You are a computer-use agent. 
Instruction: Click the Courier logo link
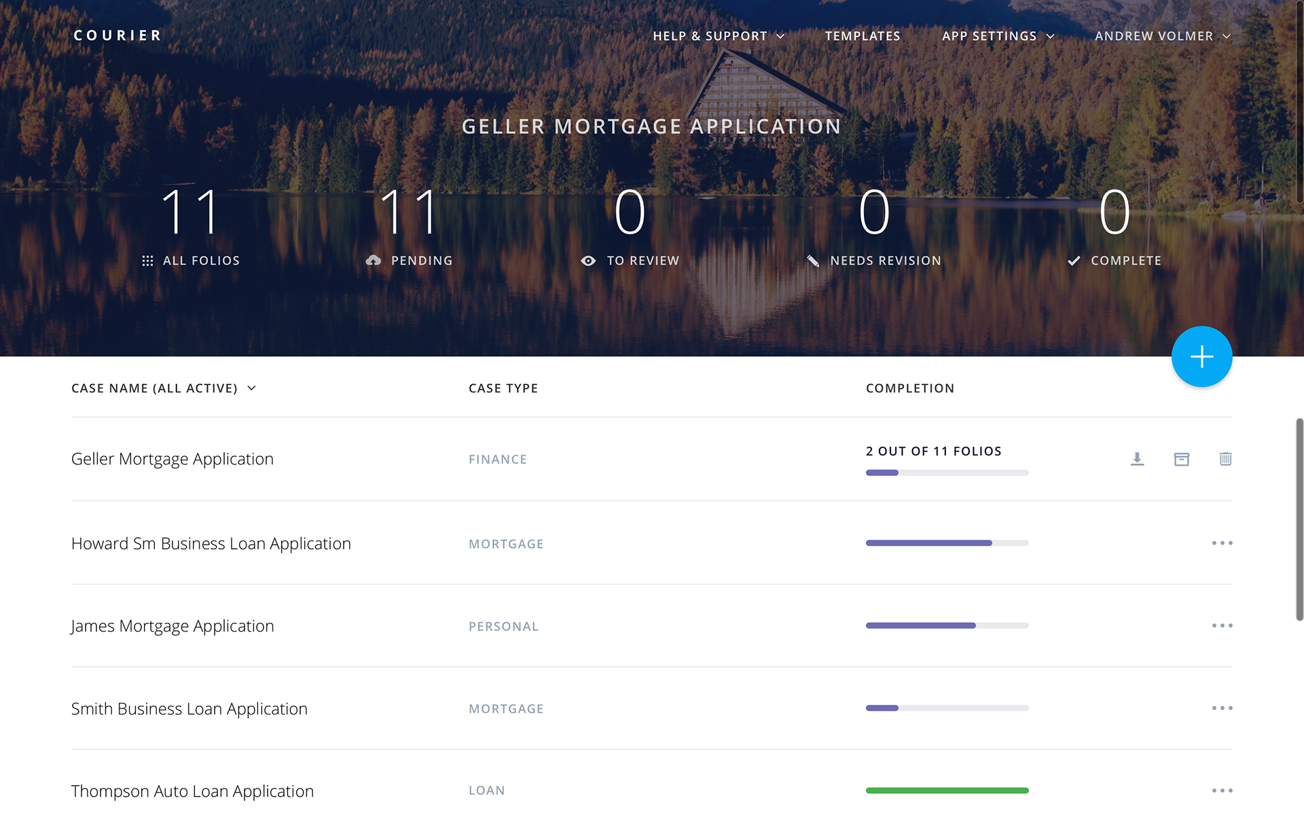[117, 35]
